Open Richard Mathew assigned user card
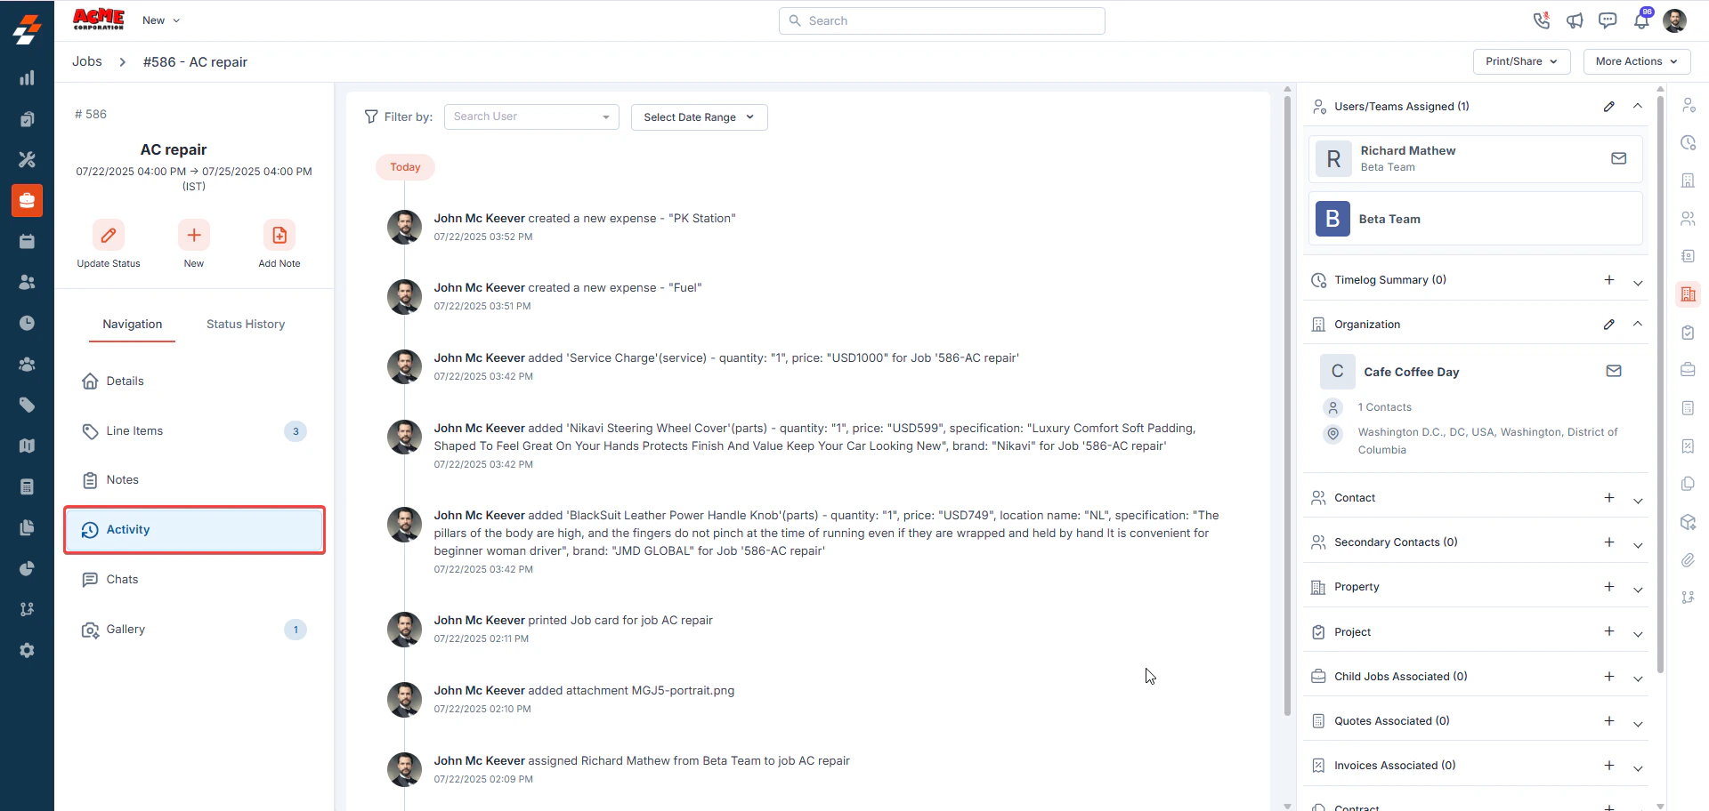 [x=1475, y=158]
